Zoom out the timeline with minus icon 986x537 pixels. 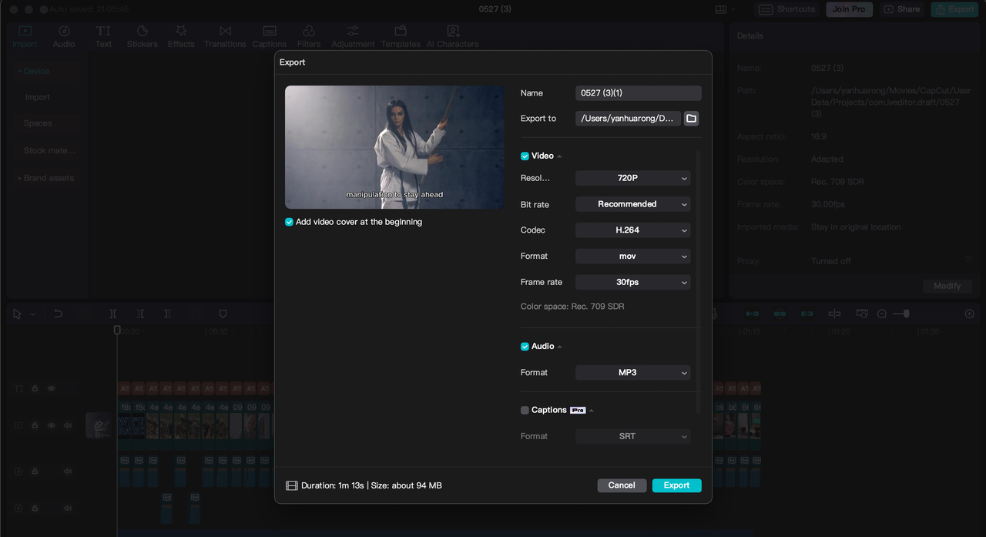pos(882,314)
